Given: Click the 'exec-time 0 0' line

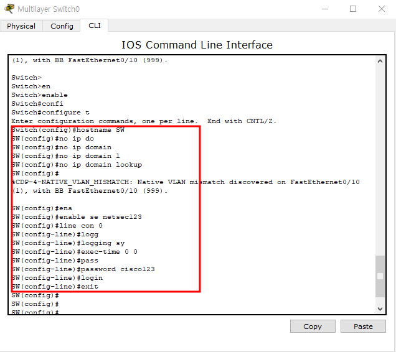Looking at the screenshot, I should [x=74, y=252].
